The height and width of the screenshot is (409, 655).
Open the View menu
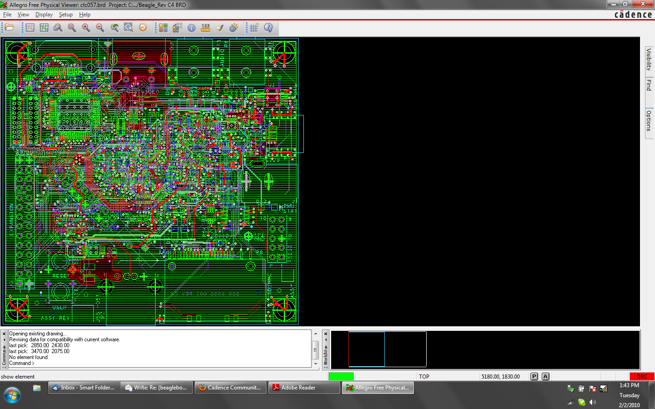click(23, 15)
